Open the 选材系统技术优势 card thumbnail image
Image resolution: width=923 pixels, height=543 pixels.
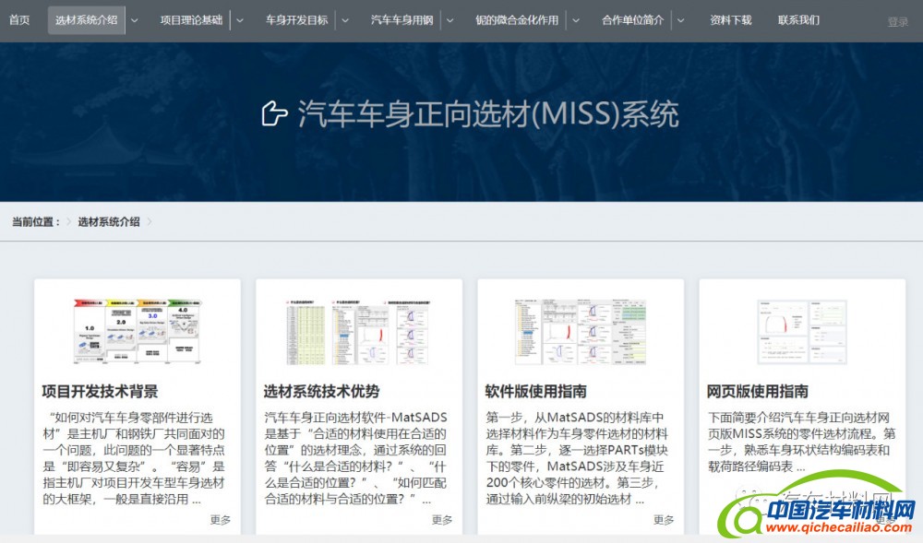[x=359, y=331]
